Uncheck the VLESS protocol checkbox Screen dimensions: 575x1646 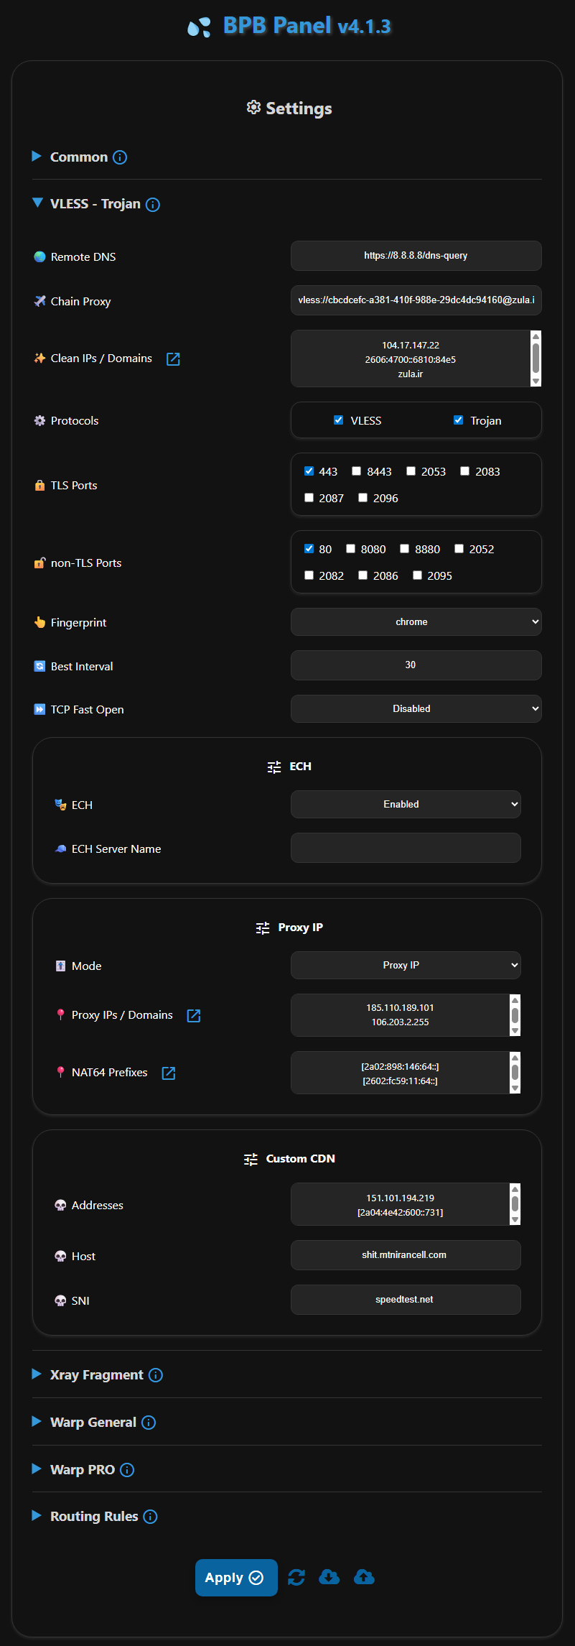(338, 420)
